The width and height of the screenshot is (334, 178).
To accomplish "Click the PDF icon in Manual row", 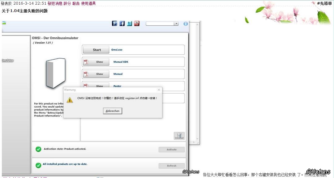I will point(86,74).
